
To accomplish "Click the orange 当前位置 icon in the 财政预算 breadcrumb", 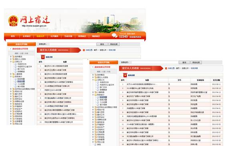I will tap(166, 68).
